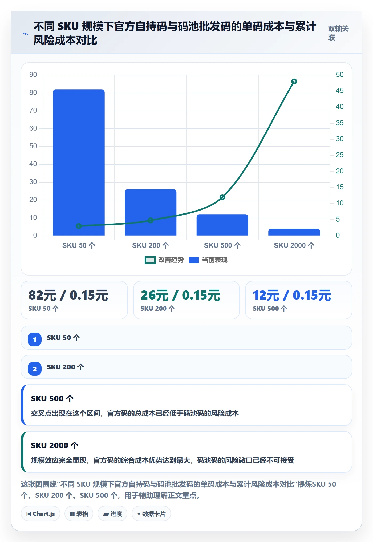Expand the SKU 50 个 list row
Image resolution: width=373 pixels, height=542 pixels.
click(186, 338)
